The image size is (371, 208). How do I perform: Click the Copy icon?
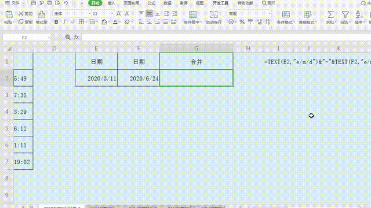pos(21,22)
